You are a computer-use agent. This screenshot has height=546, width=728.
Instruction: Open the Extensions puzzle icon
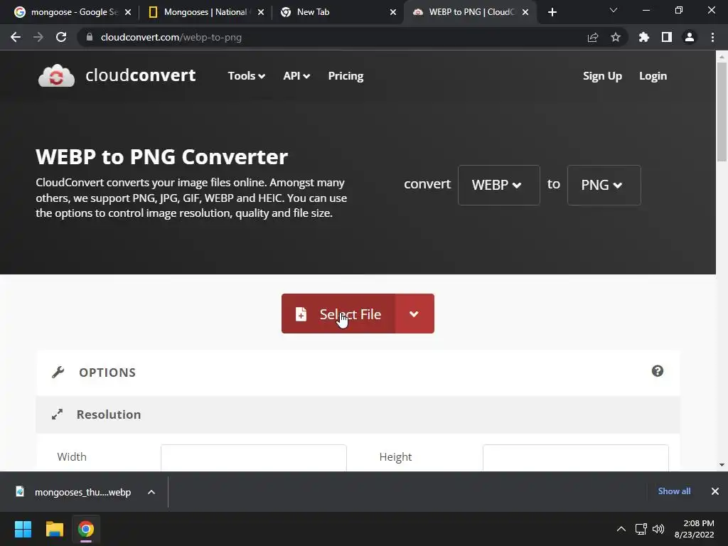click(x=644, y=37)
